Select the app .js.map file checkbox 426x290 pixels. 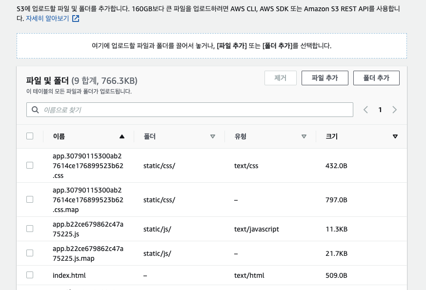pyautogui.click(x=30, y=253)
